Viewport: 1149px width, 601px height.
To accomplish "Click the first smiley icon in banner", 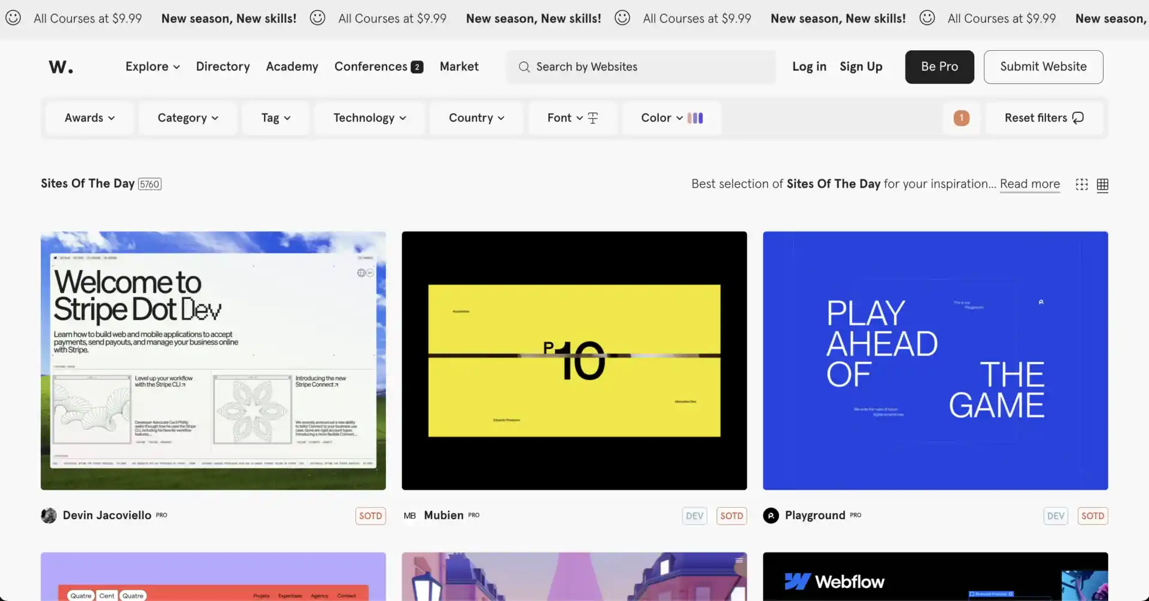I will [x=13, y=18].
